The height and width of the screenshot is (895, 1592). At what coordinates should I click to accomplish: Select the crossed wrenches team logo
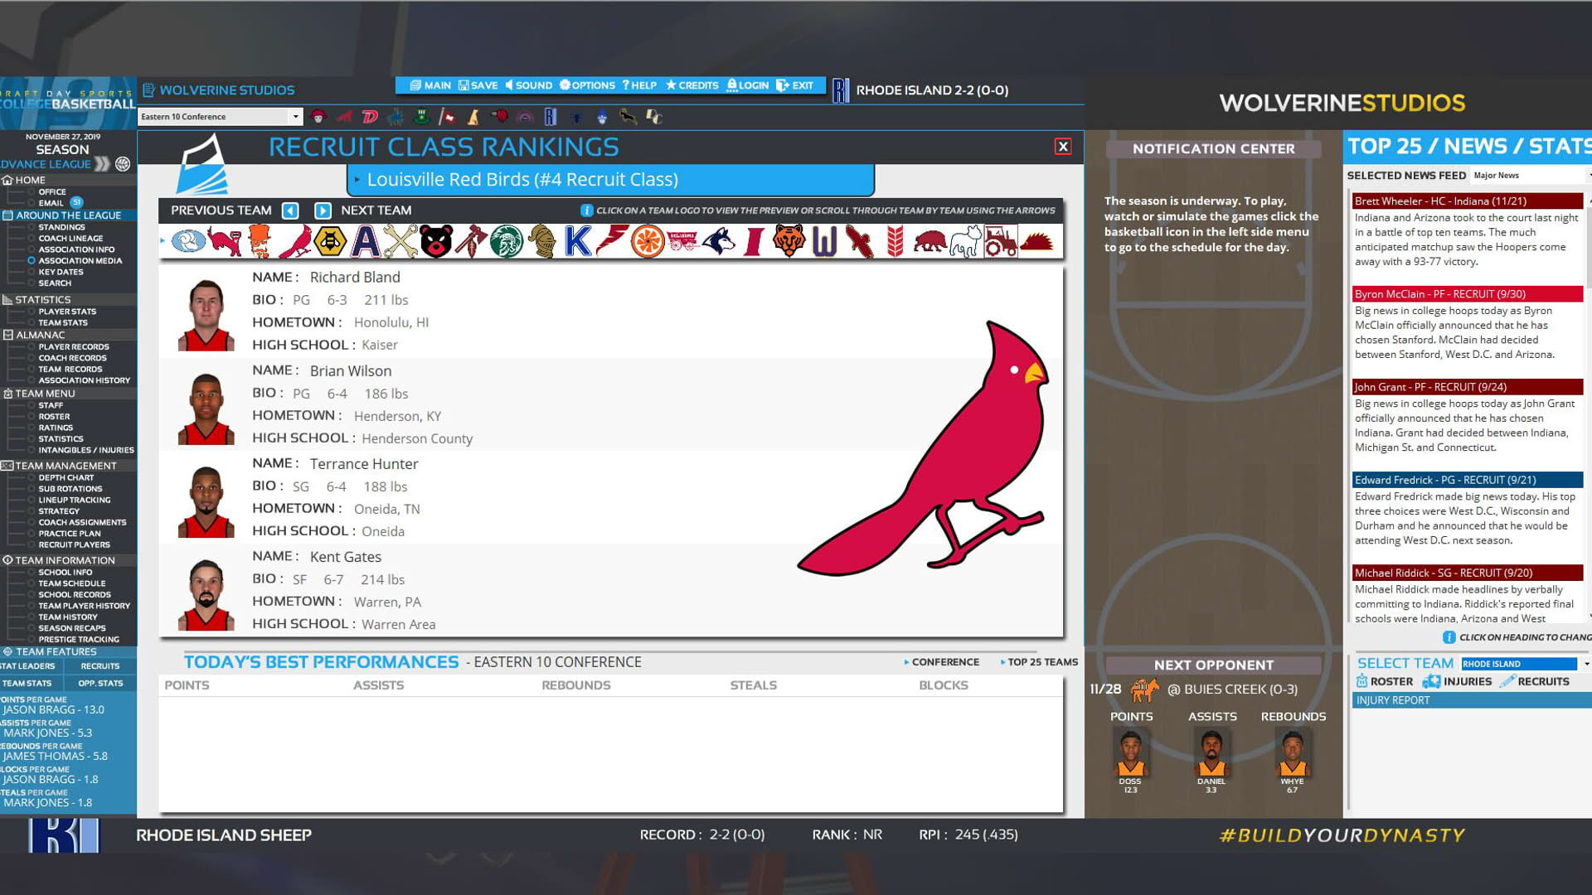400,241
